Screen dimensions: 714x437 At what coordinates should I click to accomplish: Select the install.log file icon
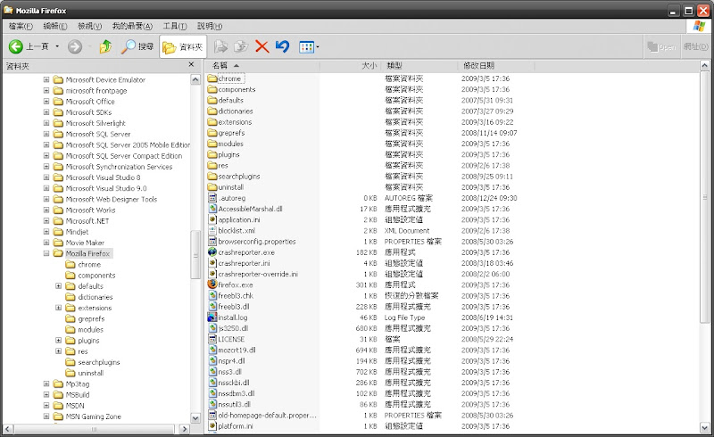[212, 317]
